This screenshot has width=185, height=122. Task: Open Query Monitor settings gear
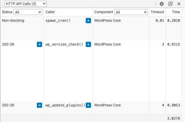(x=161, y=4)
